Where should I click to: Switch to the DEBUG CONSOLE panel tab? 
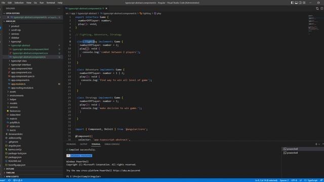tap(112, 144)
